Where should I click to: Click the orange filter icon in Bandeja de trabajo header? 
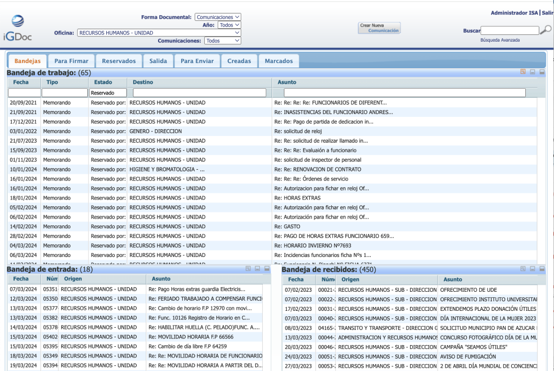coord(523,73)
